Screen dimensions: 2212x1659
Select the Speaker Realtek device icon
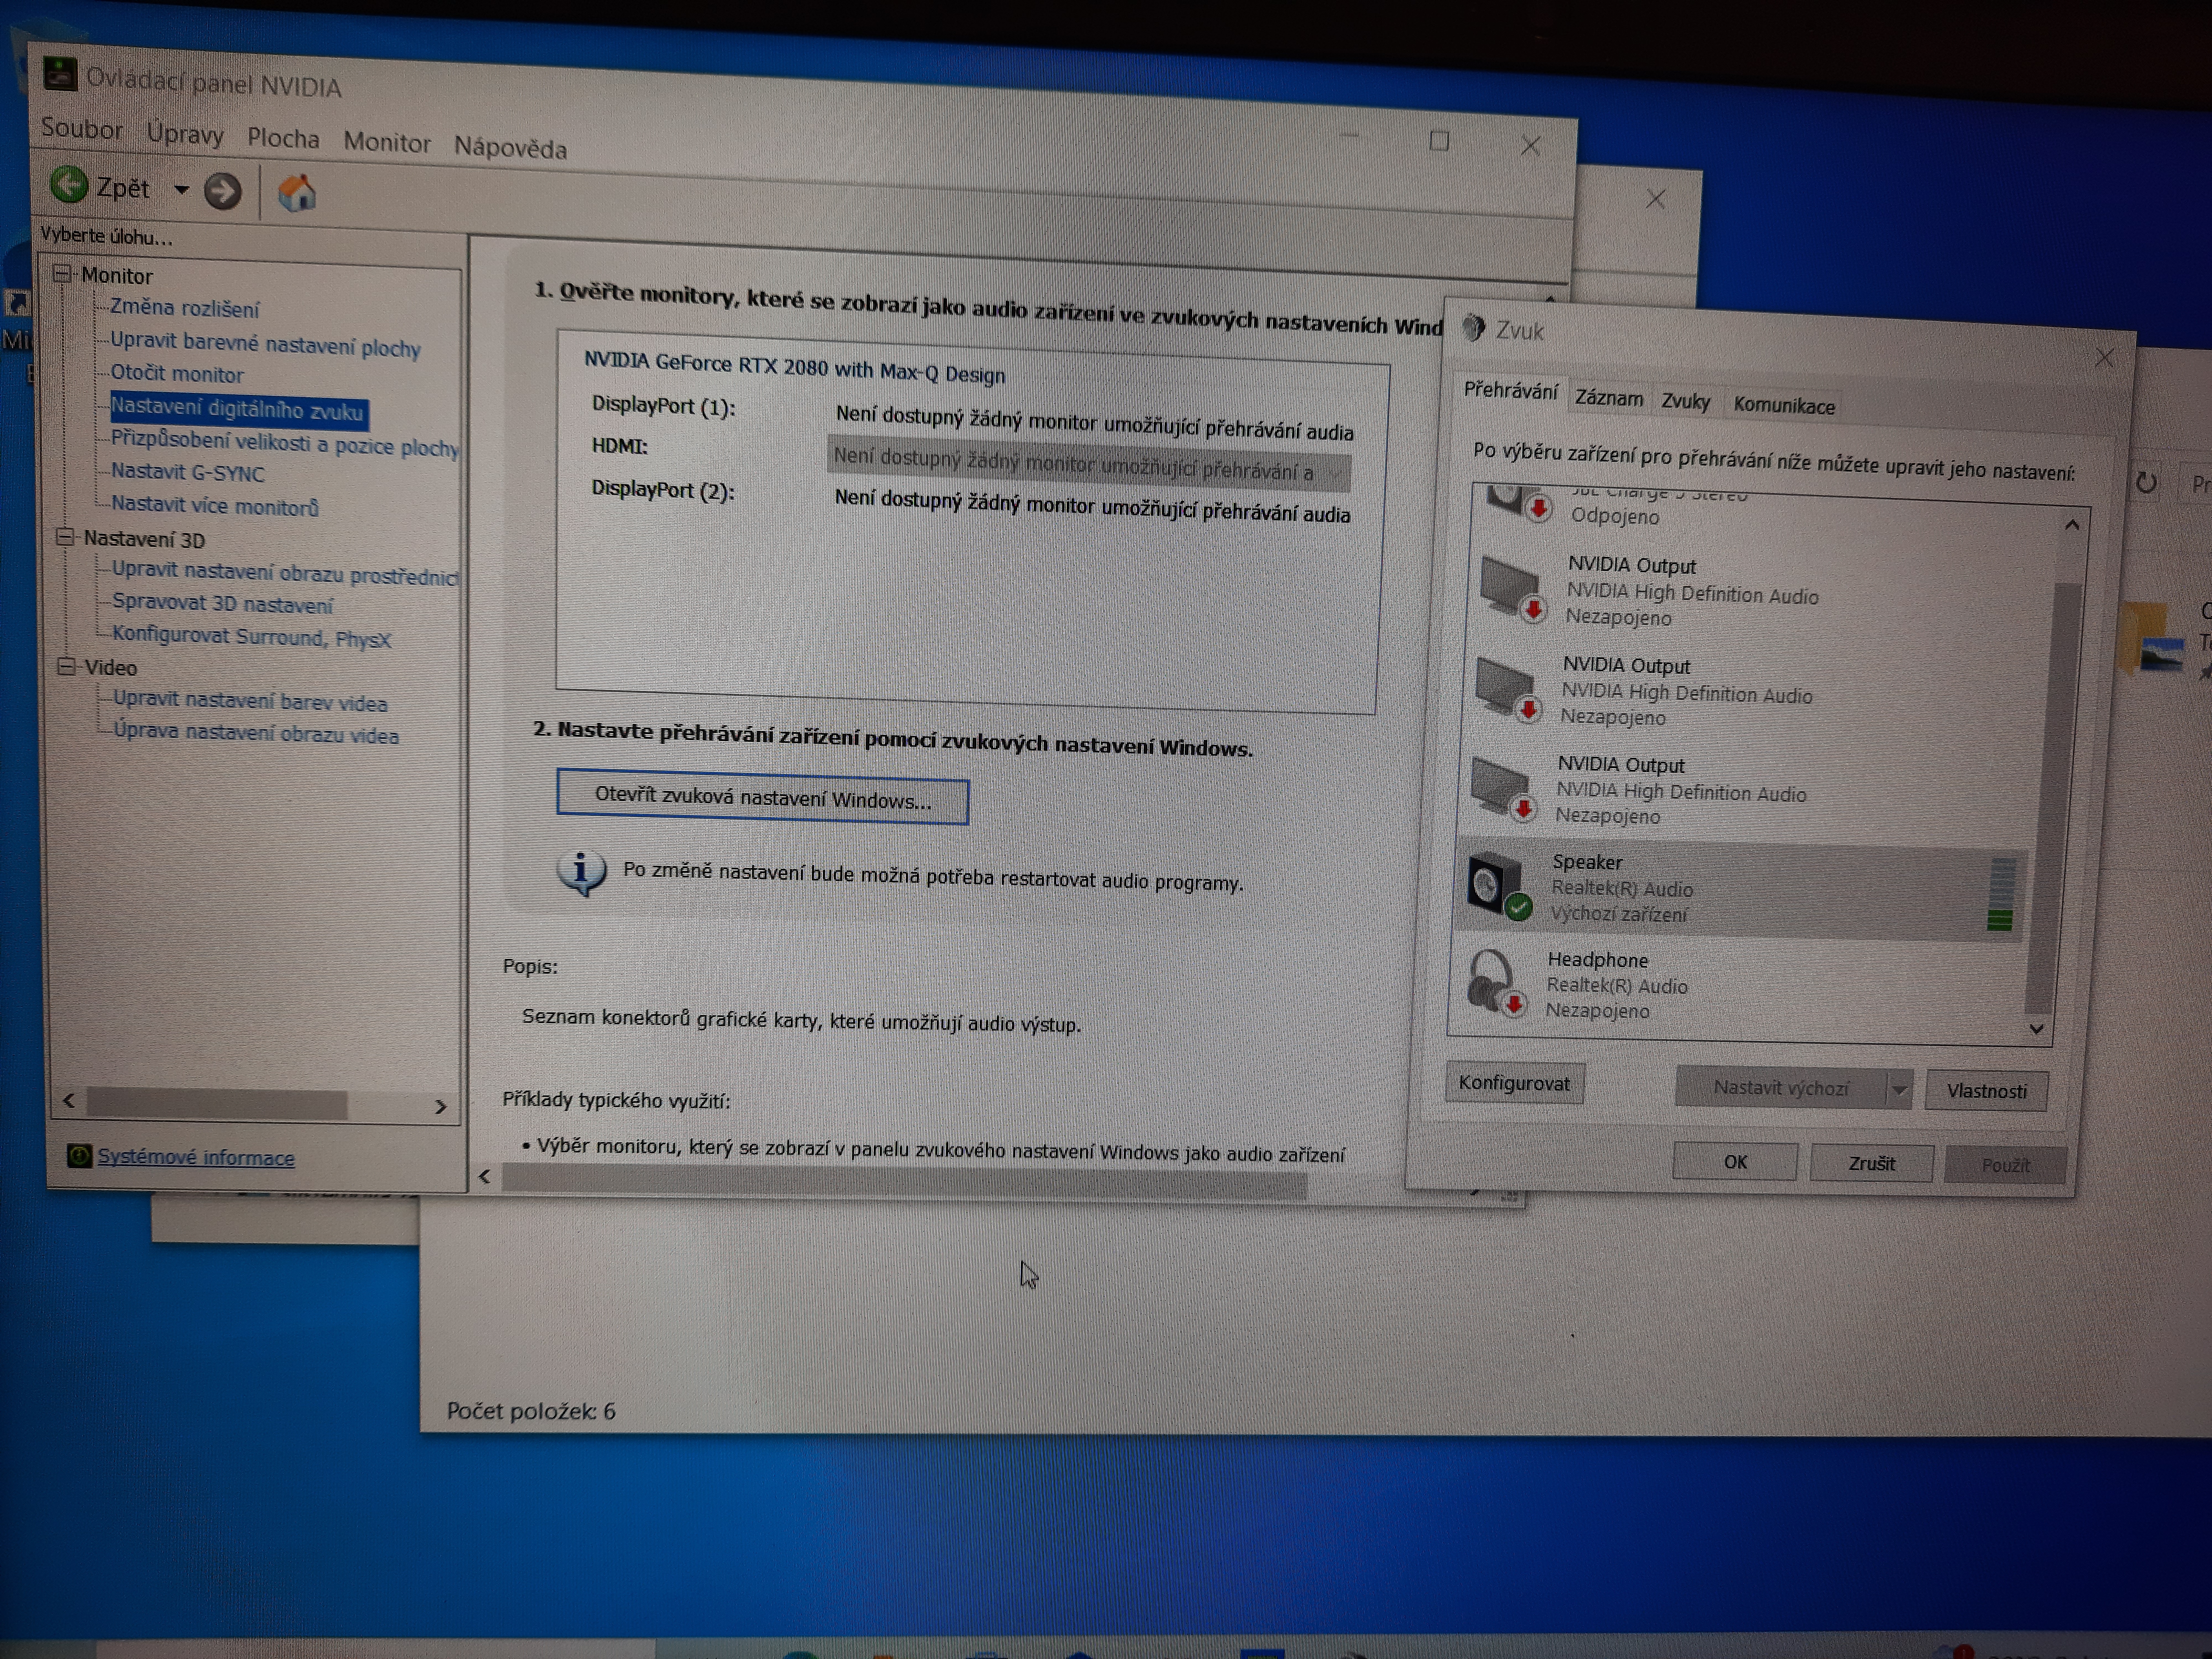coord(1499,887)
